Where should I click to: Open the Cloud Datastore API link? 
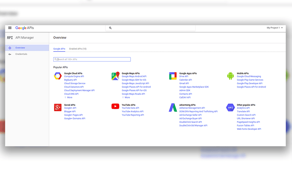point(74,87)
